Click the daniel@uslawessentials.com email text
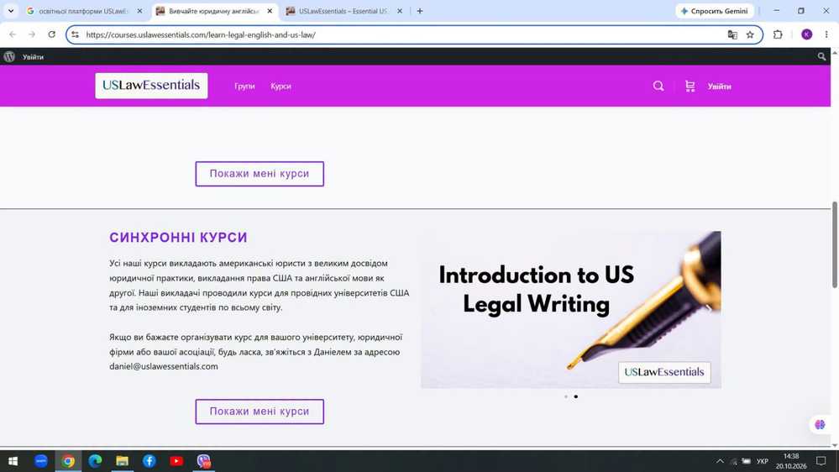The width and height of the screenshot is (839, 472). 164,366
